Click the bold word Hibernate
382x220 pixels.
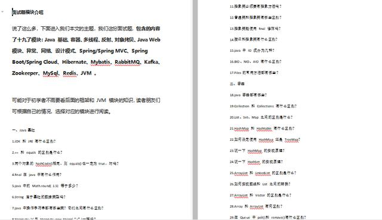(74, 62)
